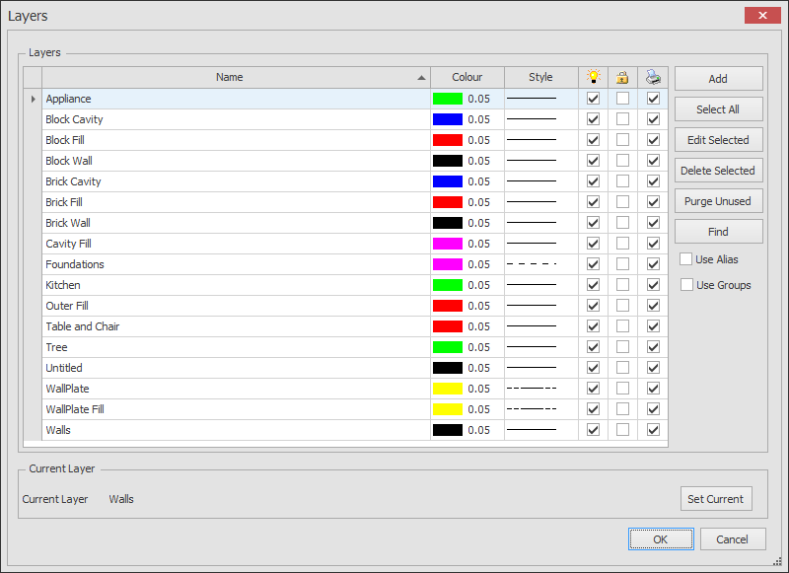
Task: Click the Find button
Action: [718, 231]
